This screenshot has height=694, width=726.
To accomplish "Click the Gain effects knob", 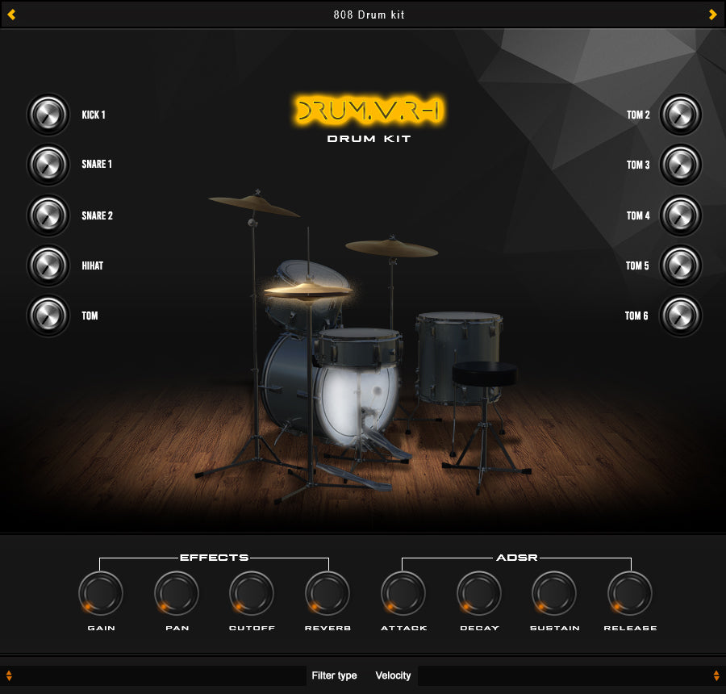I will click(101, 593).
